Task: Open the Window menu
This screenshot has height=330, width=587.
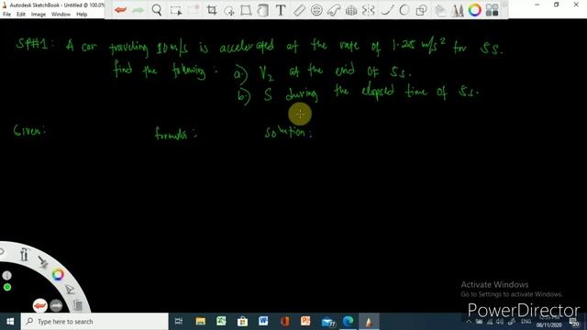Action: click(x=61, y=15)
